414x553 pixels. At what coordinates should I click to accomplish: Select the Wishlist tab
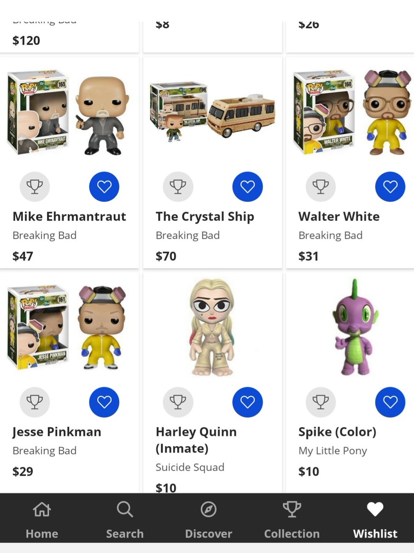375,520
